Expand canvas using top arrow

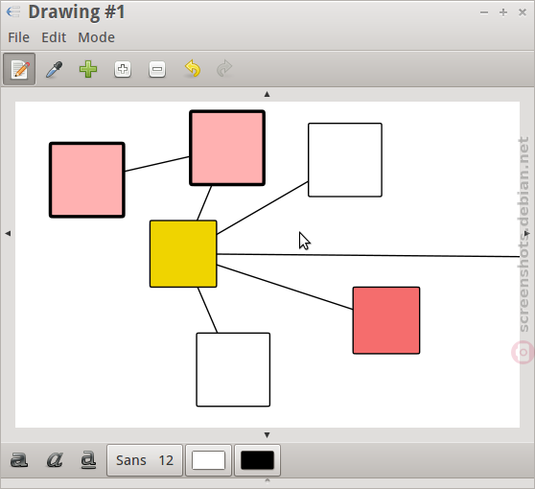[267, 94]
